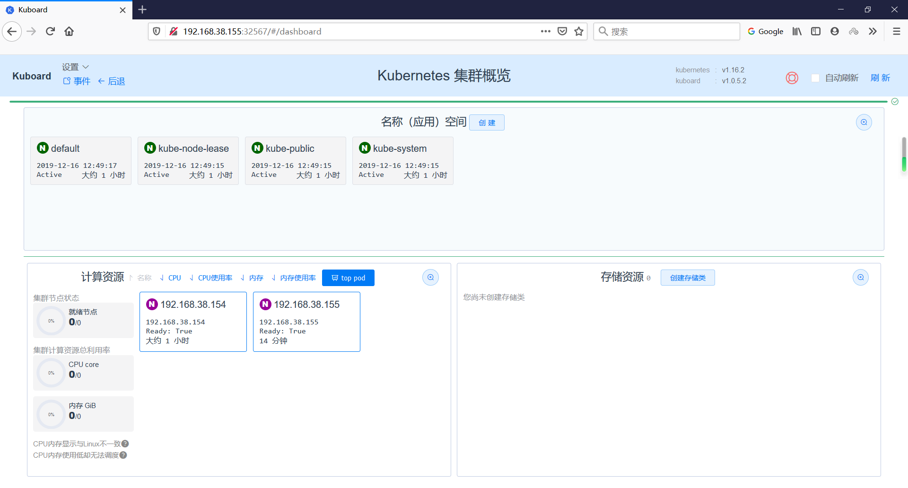Enable the 自动刷新 checkbox
Image resolution: width=908 pixels, height=488 pixels.
point(815,78)
